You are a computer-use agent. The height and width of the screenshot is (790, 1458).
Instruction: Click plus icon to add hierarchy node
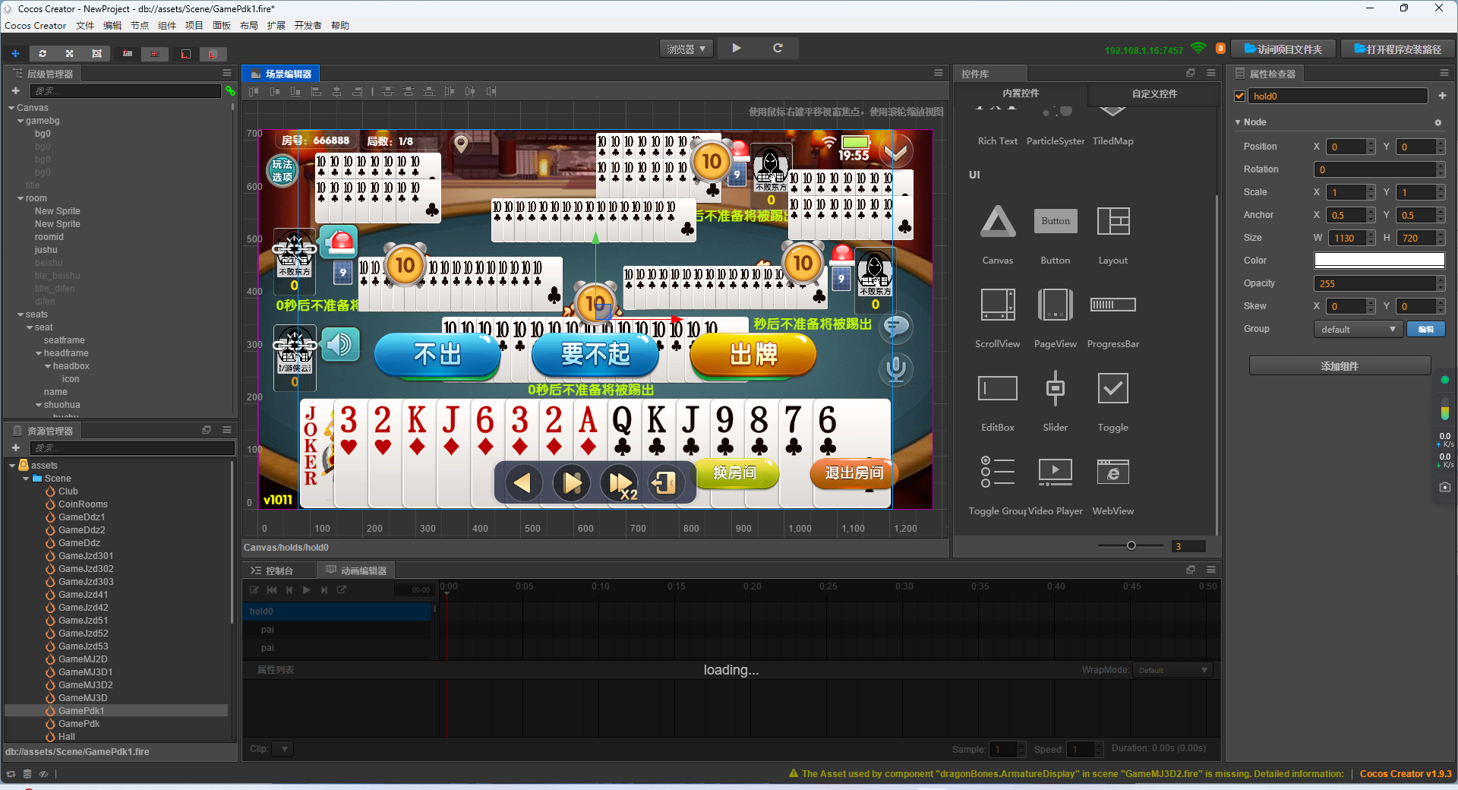point(15,91)
